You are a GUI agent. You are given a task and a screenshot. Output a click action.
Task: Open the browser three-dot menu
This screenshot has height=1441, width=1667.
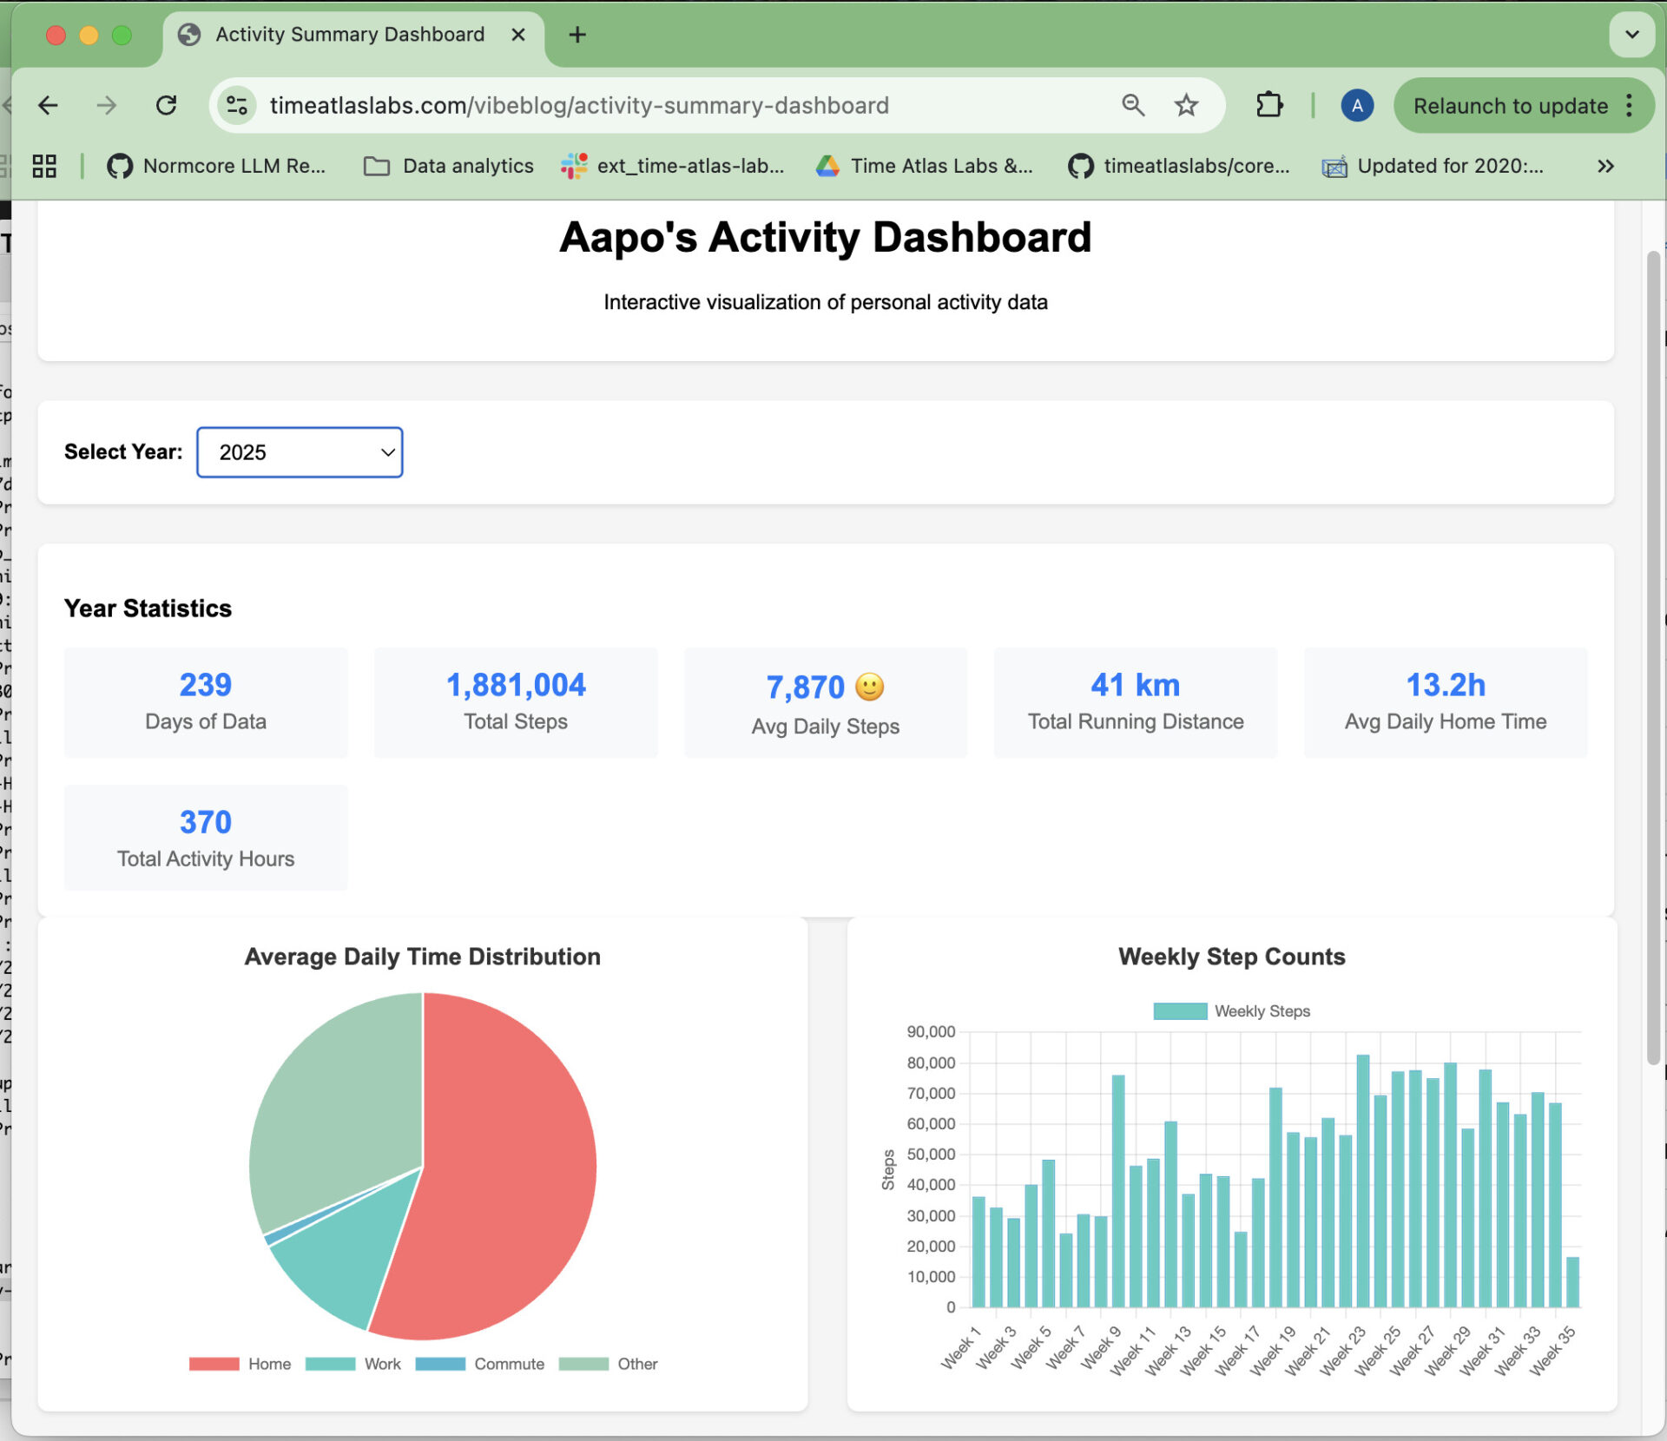pyautogui.click(x=1630, y=105)
